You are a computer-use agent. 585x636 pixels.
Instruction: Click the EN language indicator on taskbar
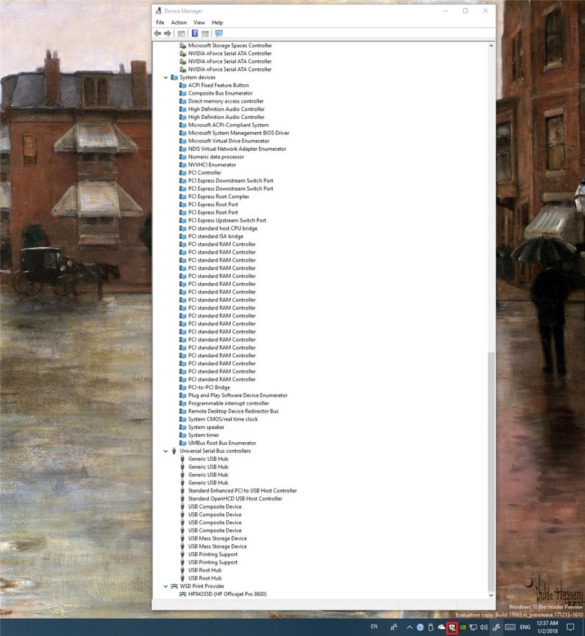(374, 627)
